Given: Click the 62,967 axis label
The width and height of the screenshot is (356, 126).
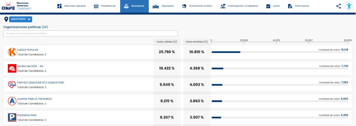Looking at the screenshot, I should click(309, 40).
